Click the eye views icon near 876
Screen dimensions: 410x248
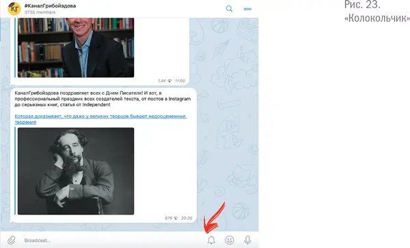point(176,218)
